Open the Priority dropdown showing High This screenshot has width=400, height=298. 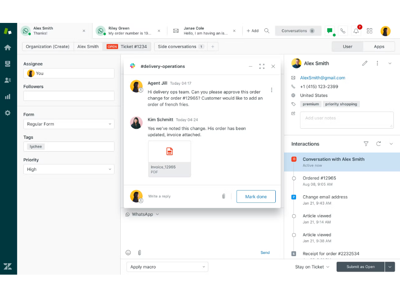69,169
